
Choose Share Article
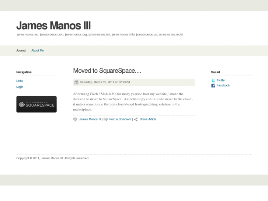[x=148, y=119]
